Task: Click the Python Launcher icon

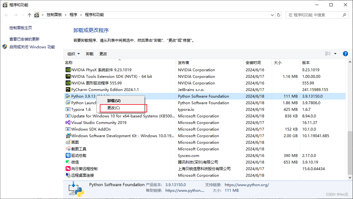Action: [x=68, y=103]
